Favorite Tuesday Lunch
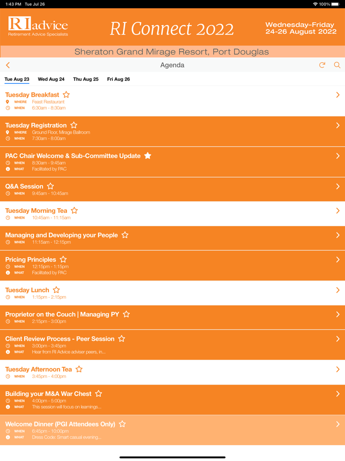This screenshot has width=345, height=461. [56, 290]
